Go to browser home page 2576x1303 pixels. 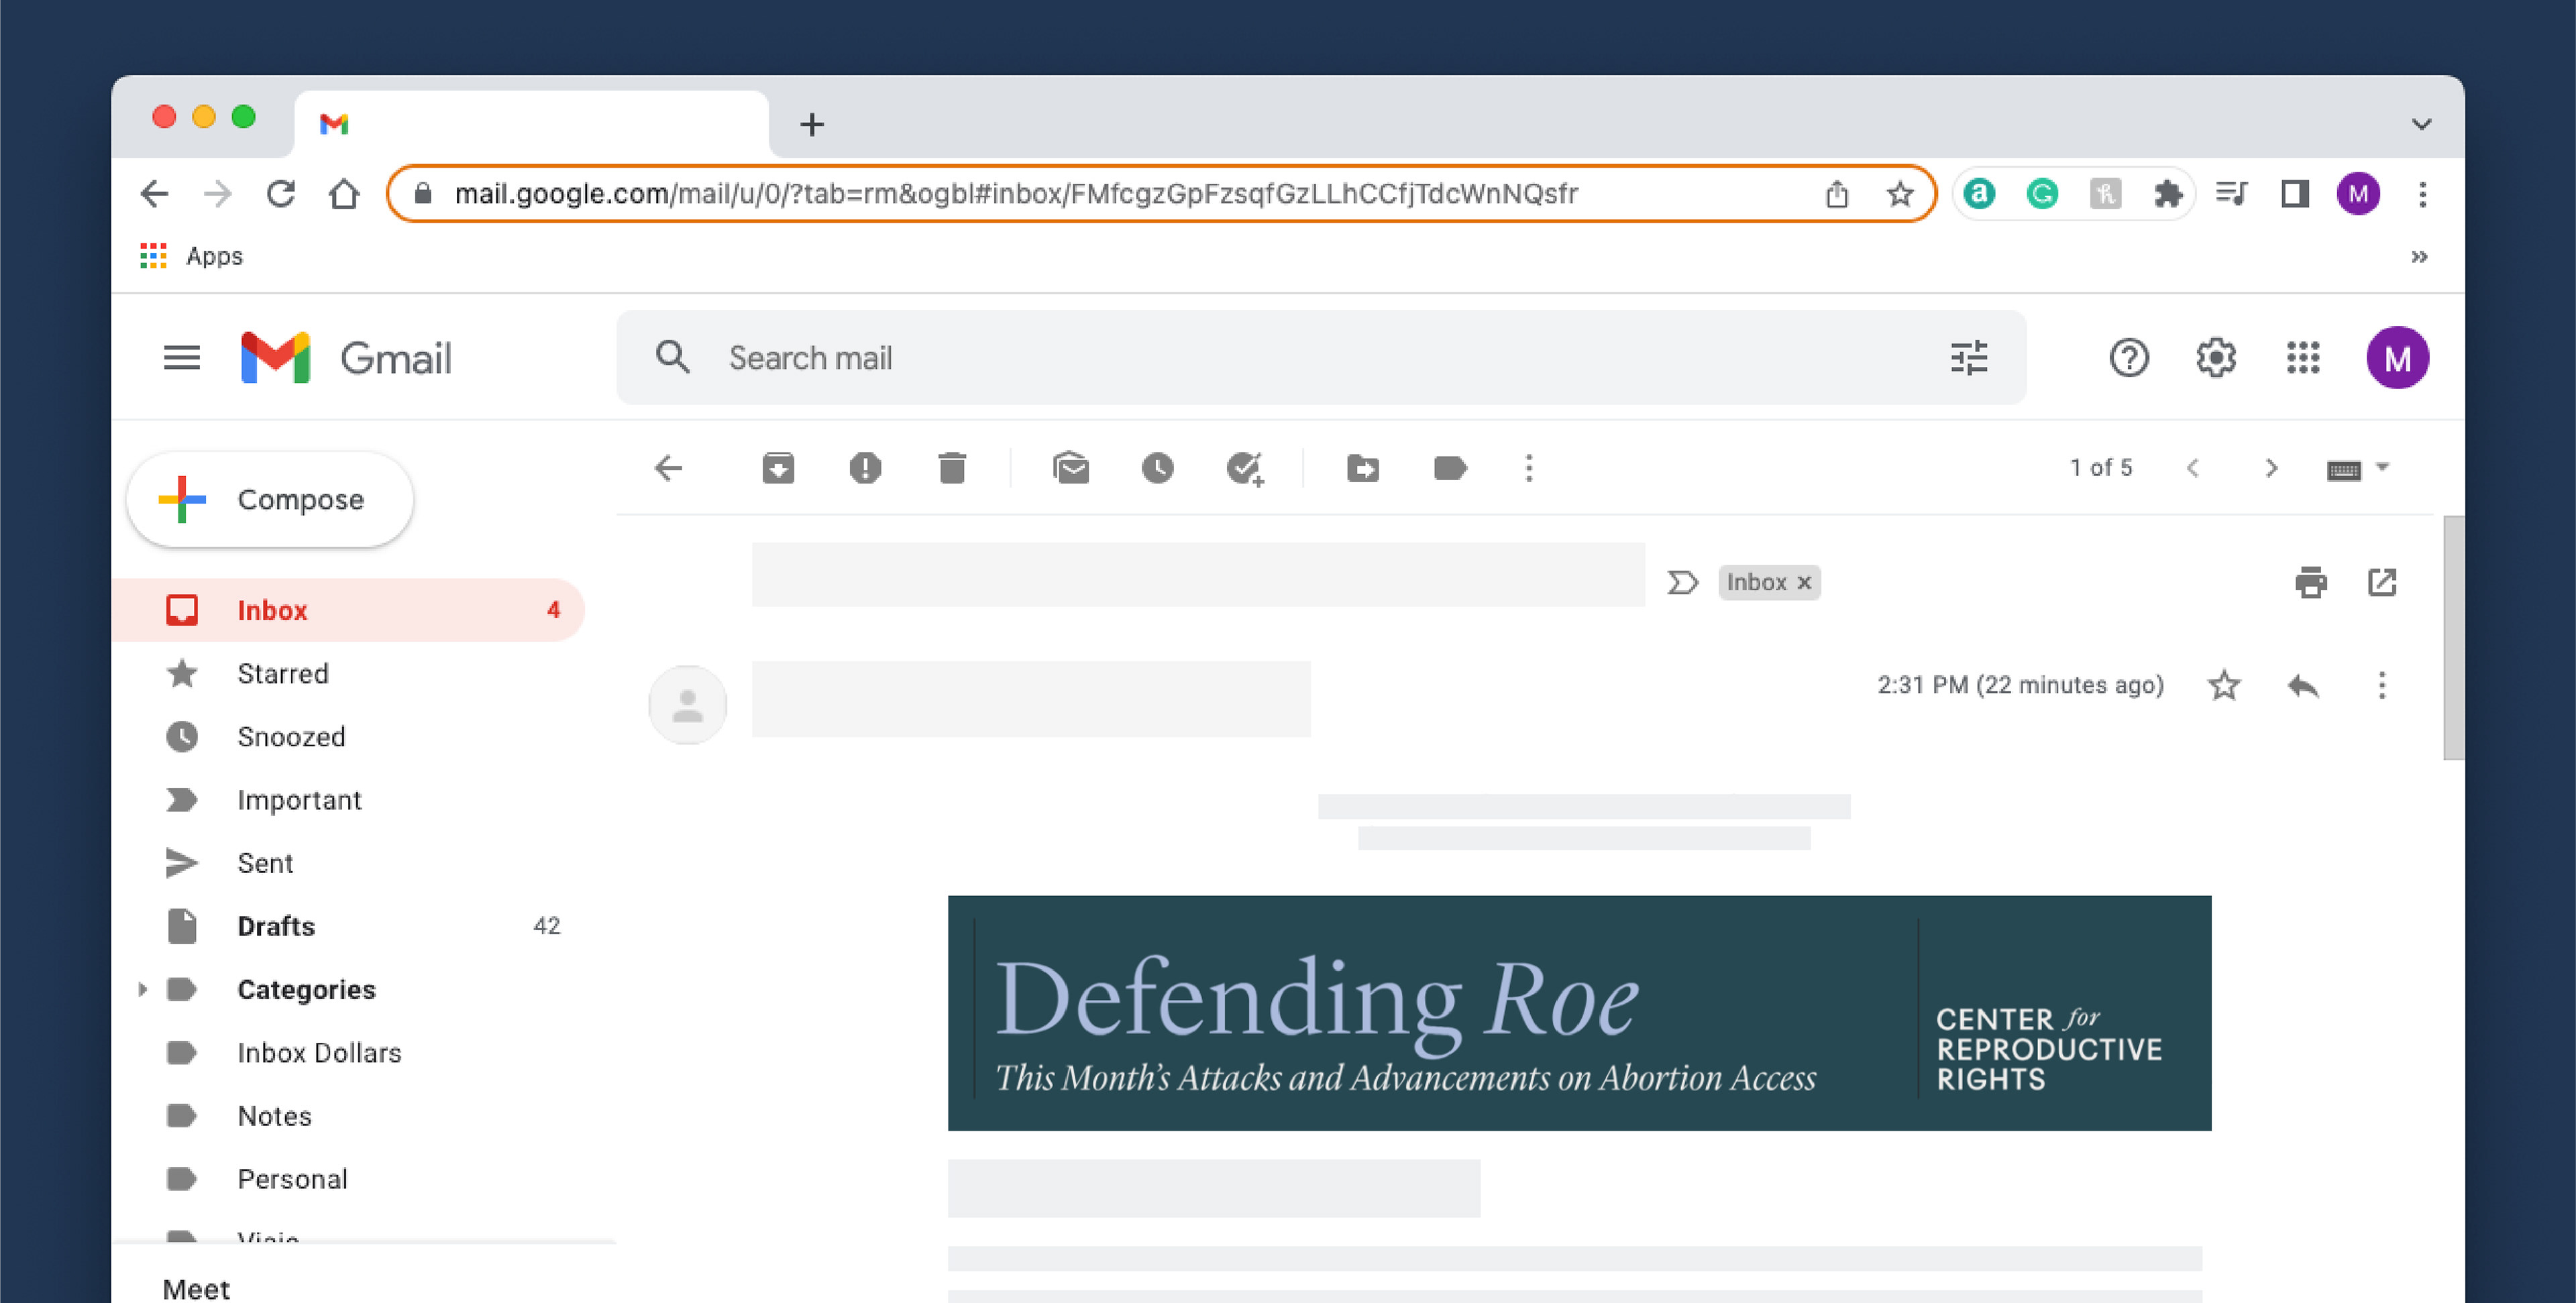coord(344,194)
